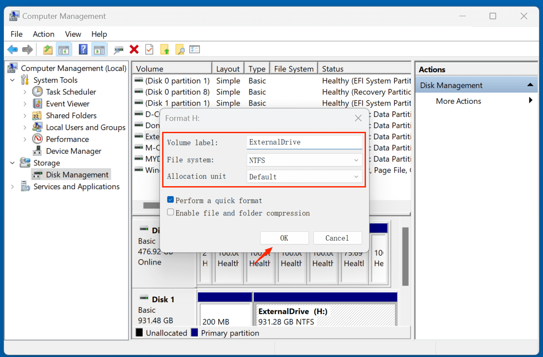The height and width of the screenshot is (357, 543).
Task: Toggle the Show/Hide Console Tree icon
Action: (64, 49)
